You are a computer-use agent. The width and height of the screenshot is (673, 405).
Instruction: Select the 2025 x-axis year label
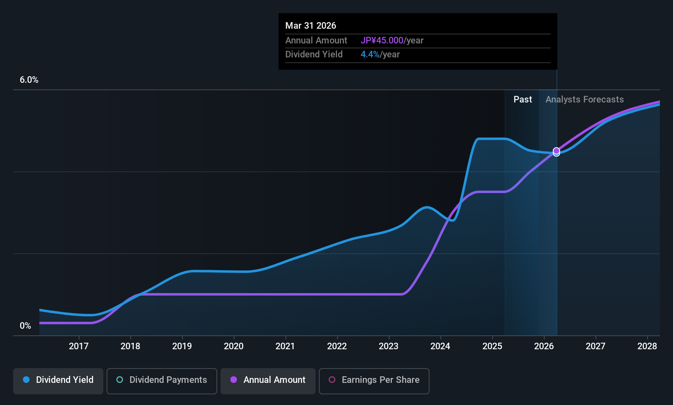point(492,346)
